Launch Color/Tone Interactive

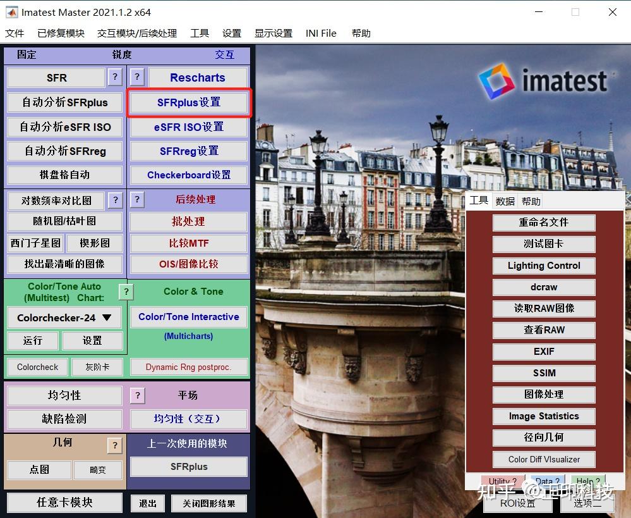(x=188, y=317)
